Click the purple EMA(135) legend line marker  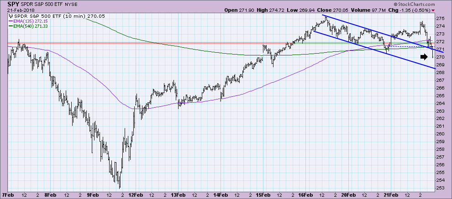point(11,20)
